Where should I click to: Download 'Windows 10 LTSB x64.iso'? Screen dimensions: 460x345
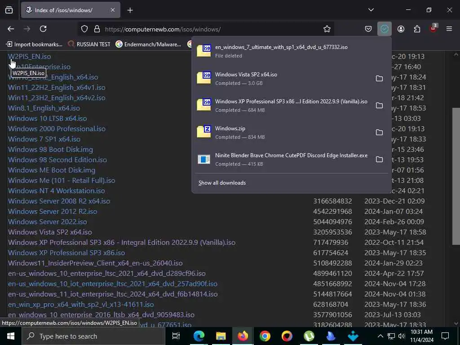pos(48,118)
